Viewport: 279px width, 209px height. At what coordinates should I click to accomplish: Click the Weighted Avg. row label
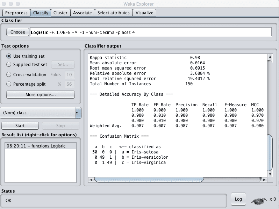click(105, 126)
